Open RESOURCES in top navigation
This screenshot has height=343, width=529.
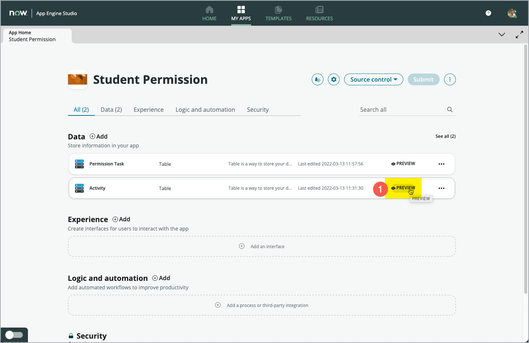pos(319,14)
